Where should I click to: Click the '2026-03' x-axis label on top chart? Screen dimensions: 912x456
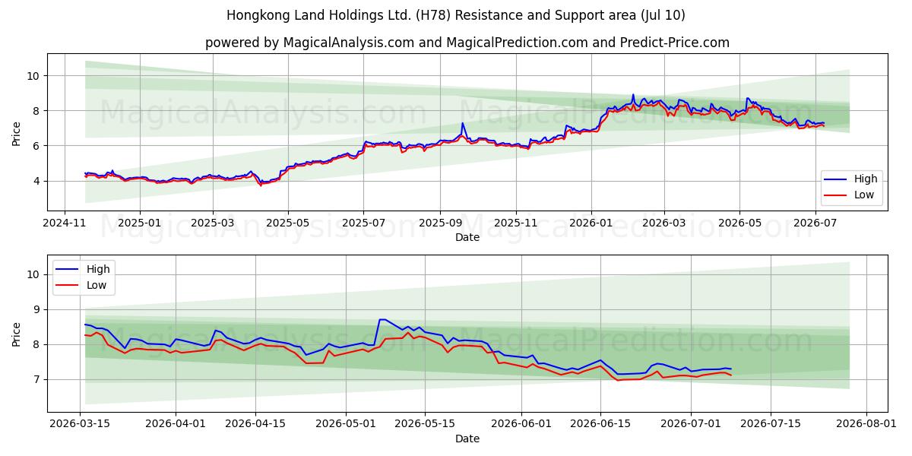663,224
